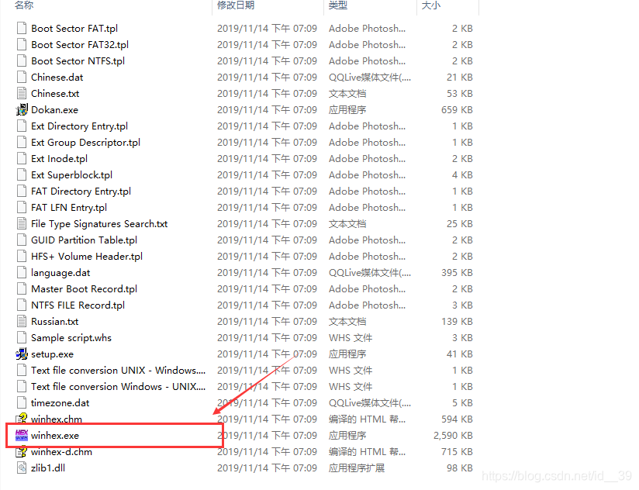Viewport: 639px width, 490px height.
Task: Sort files by the 修改日期 column header
Action: 236,5
